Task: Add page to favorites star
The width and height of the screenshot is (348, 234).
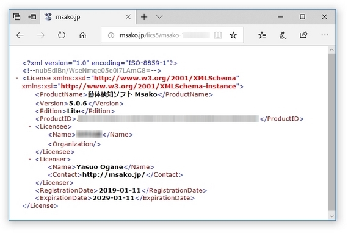Action: tap(233, 35)
